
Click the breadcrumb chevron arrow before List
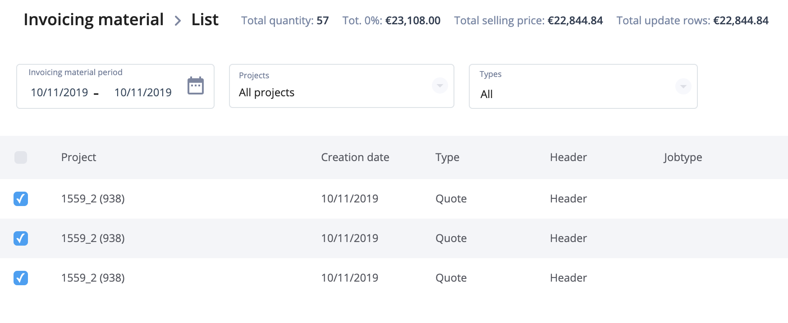(178, 21)
